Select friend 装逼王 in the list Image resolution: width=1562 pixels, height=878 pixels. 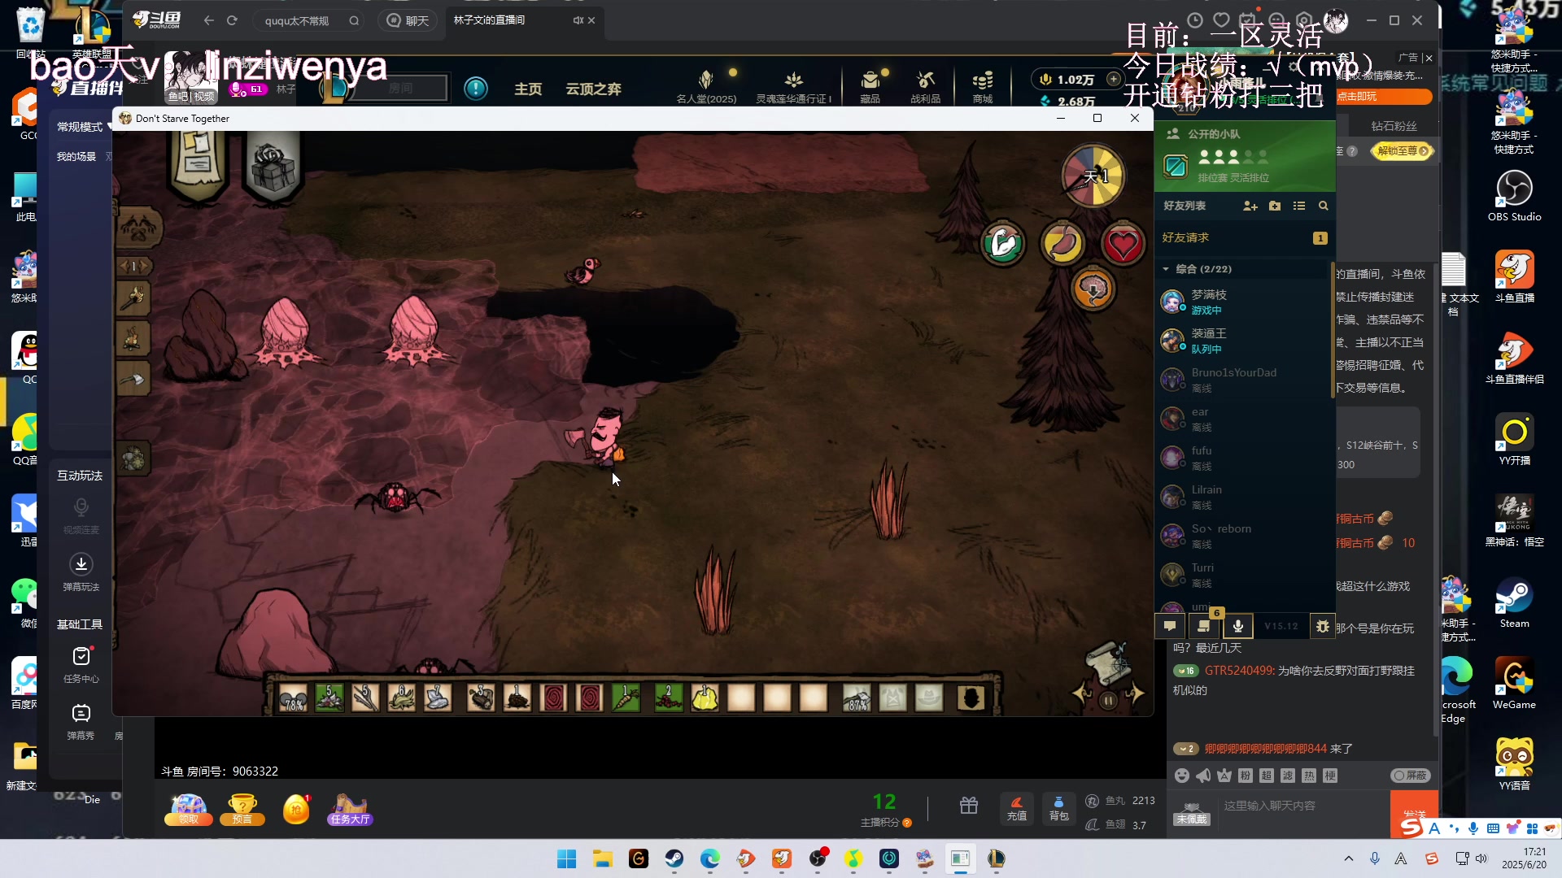click(x=1245, y=341)
